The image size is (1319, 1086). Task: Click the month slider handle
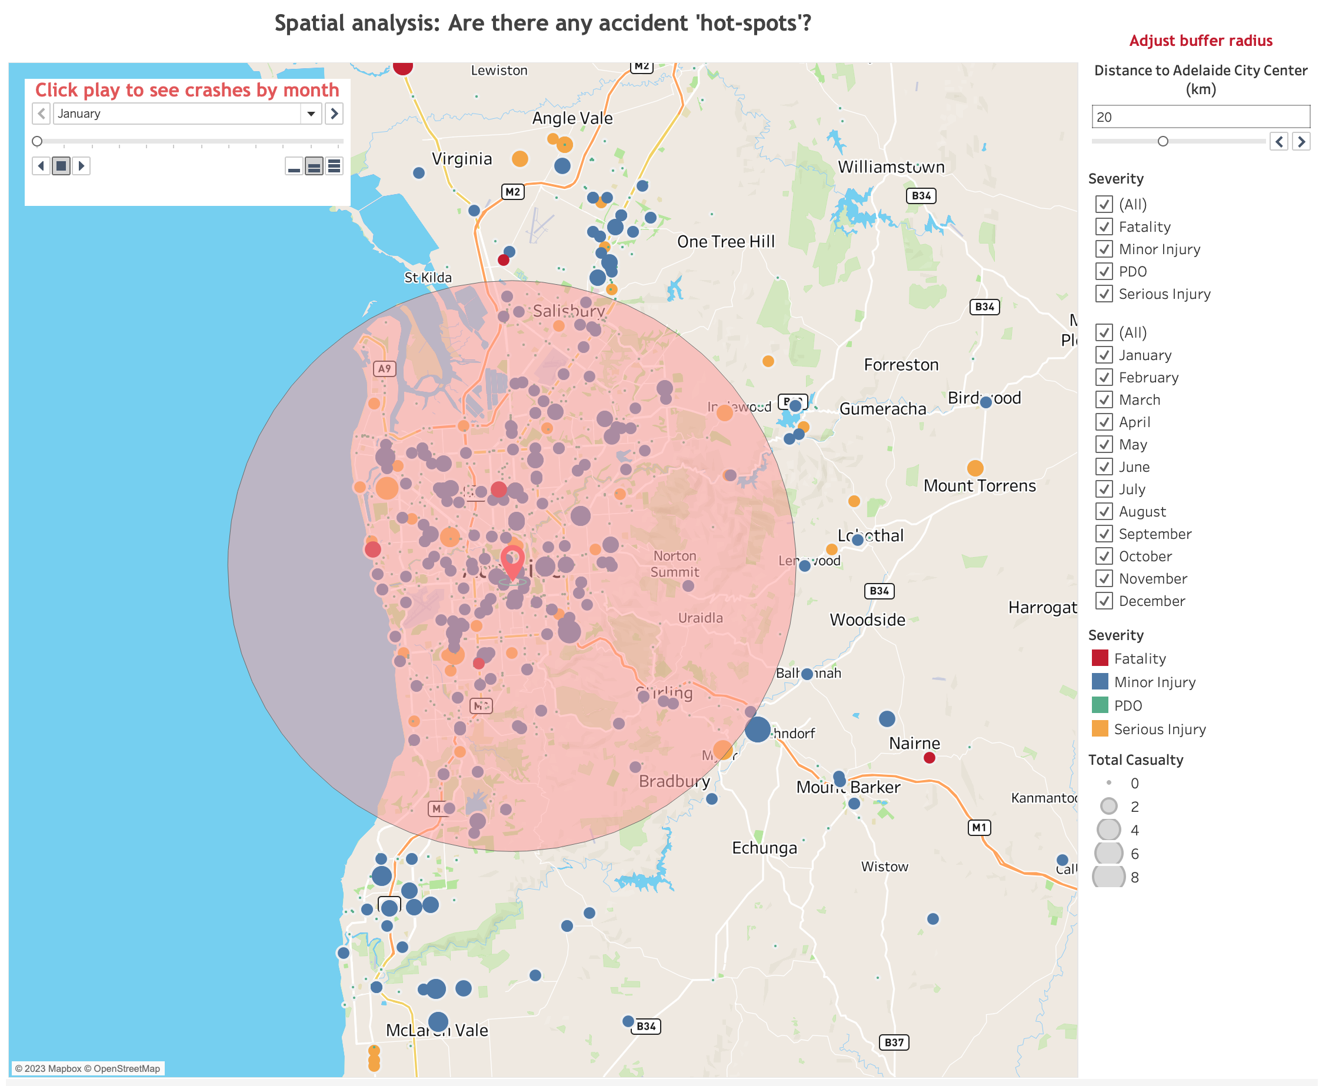(37, 141)
